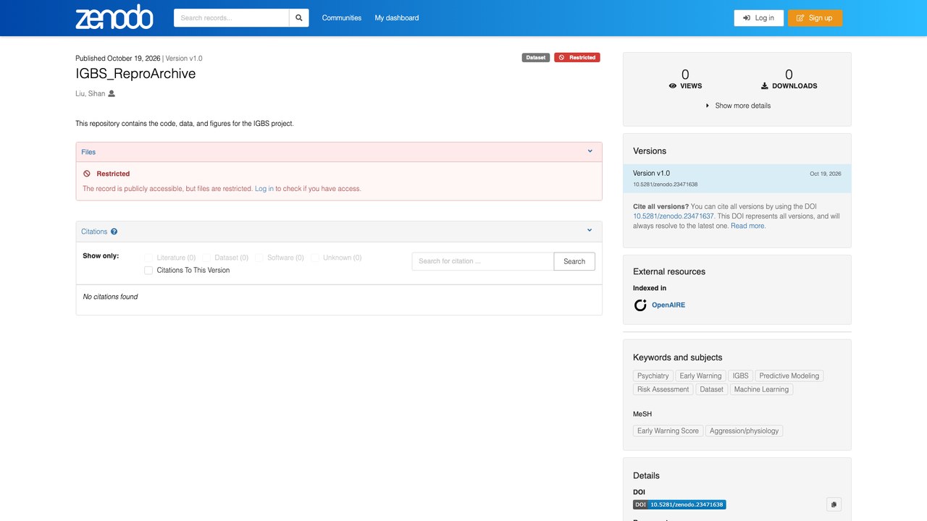This screenshot has width=927, height=521.
Task: Click the Aggression/physiology MeSH tag
Action: (x=744, y=431)
